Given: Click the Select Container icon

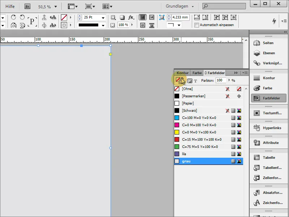Looking at the screenshot, I should pos(44,17).
